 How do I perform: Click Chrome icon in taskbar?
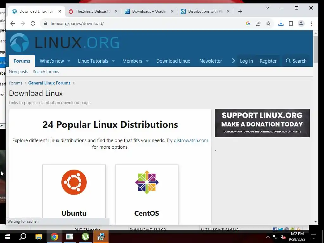54,237
